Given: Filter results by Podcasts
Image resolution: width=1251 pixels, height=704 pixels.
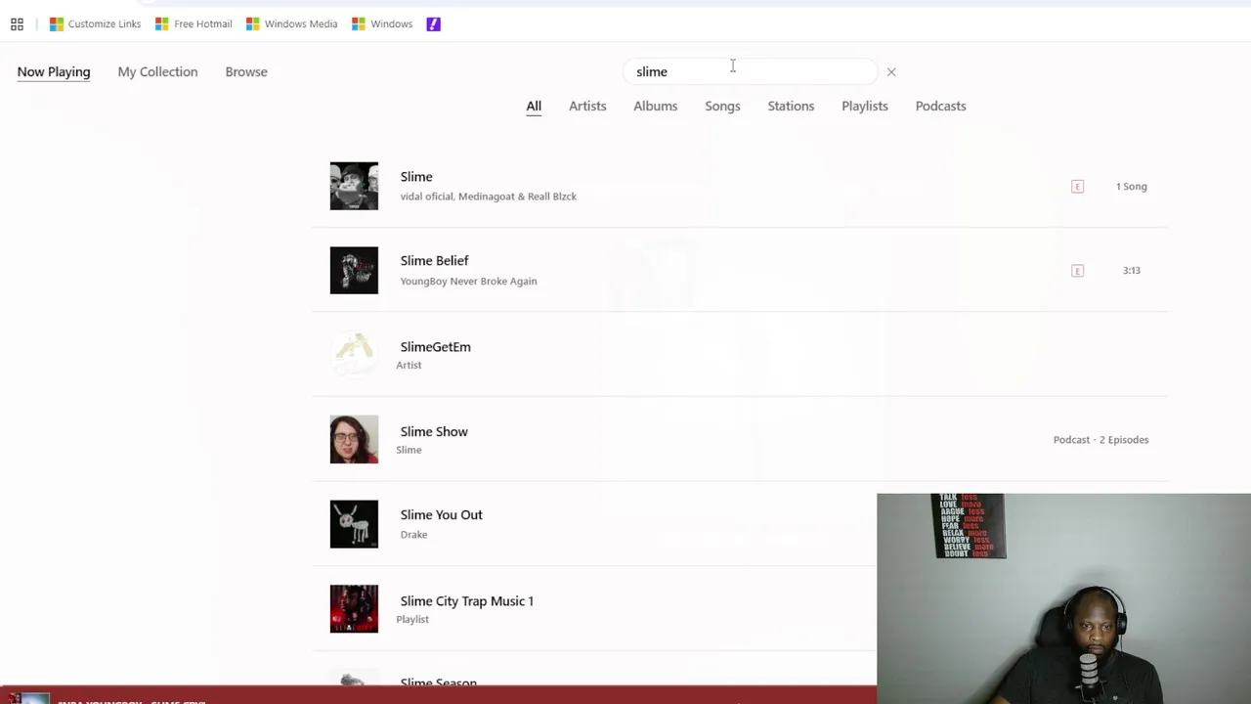Looking at the screenshot, I should [x=940, y=107].
